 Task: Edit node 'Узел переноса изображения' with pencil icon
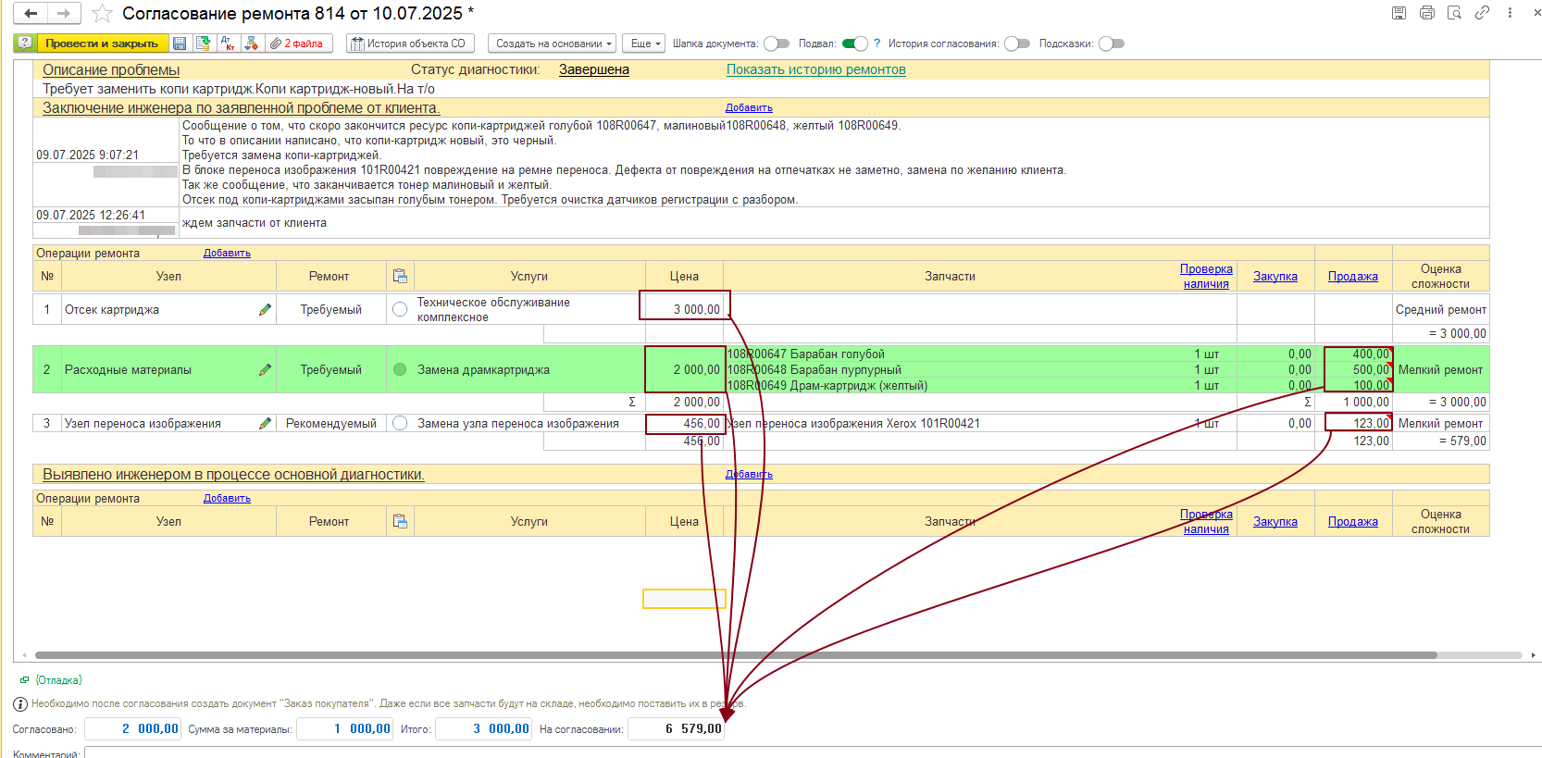pyautogui.click(x=265, y=424)
